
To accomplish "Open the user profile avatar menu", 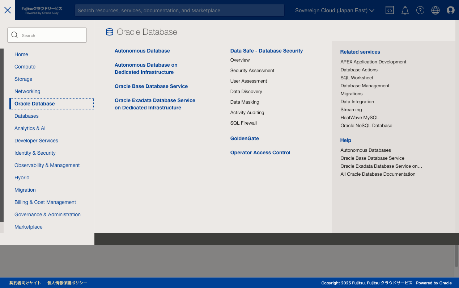I will coord(450,10).
